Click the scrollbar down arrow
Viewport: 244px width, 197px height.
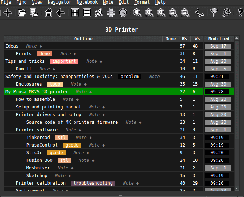pos(237,188)
